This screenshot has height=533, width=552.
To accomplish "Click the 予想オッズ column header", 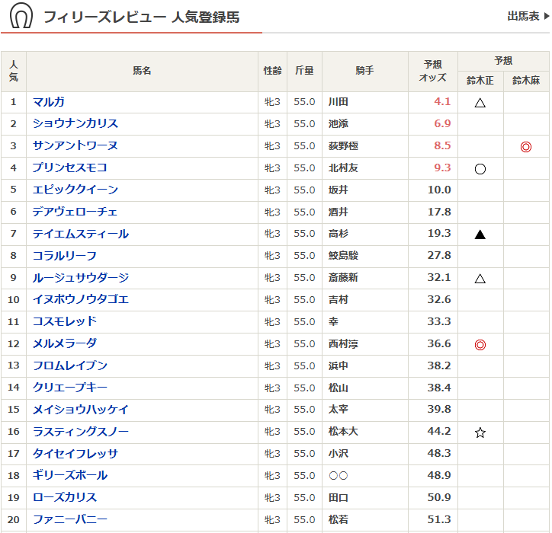I will (x=432, y=72).
